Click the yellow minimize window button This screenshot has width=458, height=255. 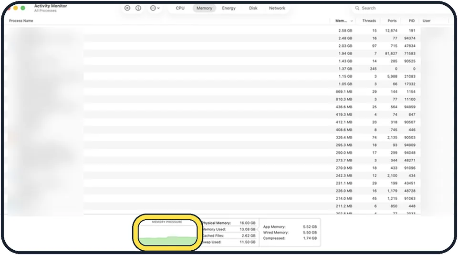coord(15,8)
